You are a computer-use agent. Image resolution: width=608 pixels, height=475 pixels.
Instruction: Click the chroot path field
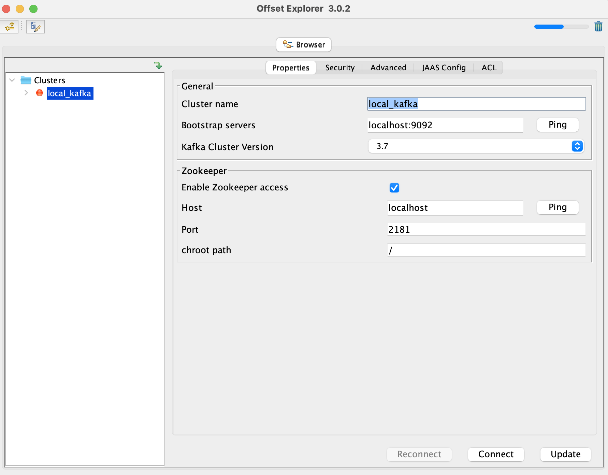pyautogui.click(x=487, y=250)
